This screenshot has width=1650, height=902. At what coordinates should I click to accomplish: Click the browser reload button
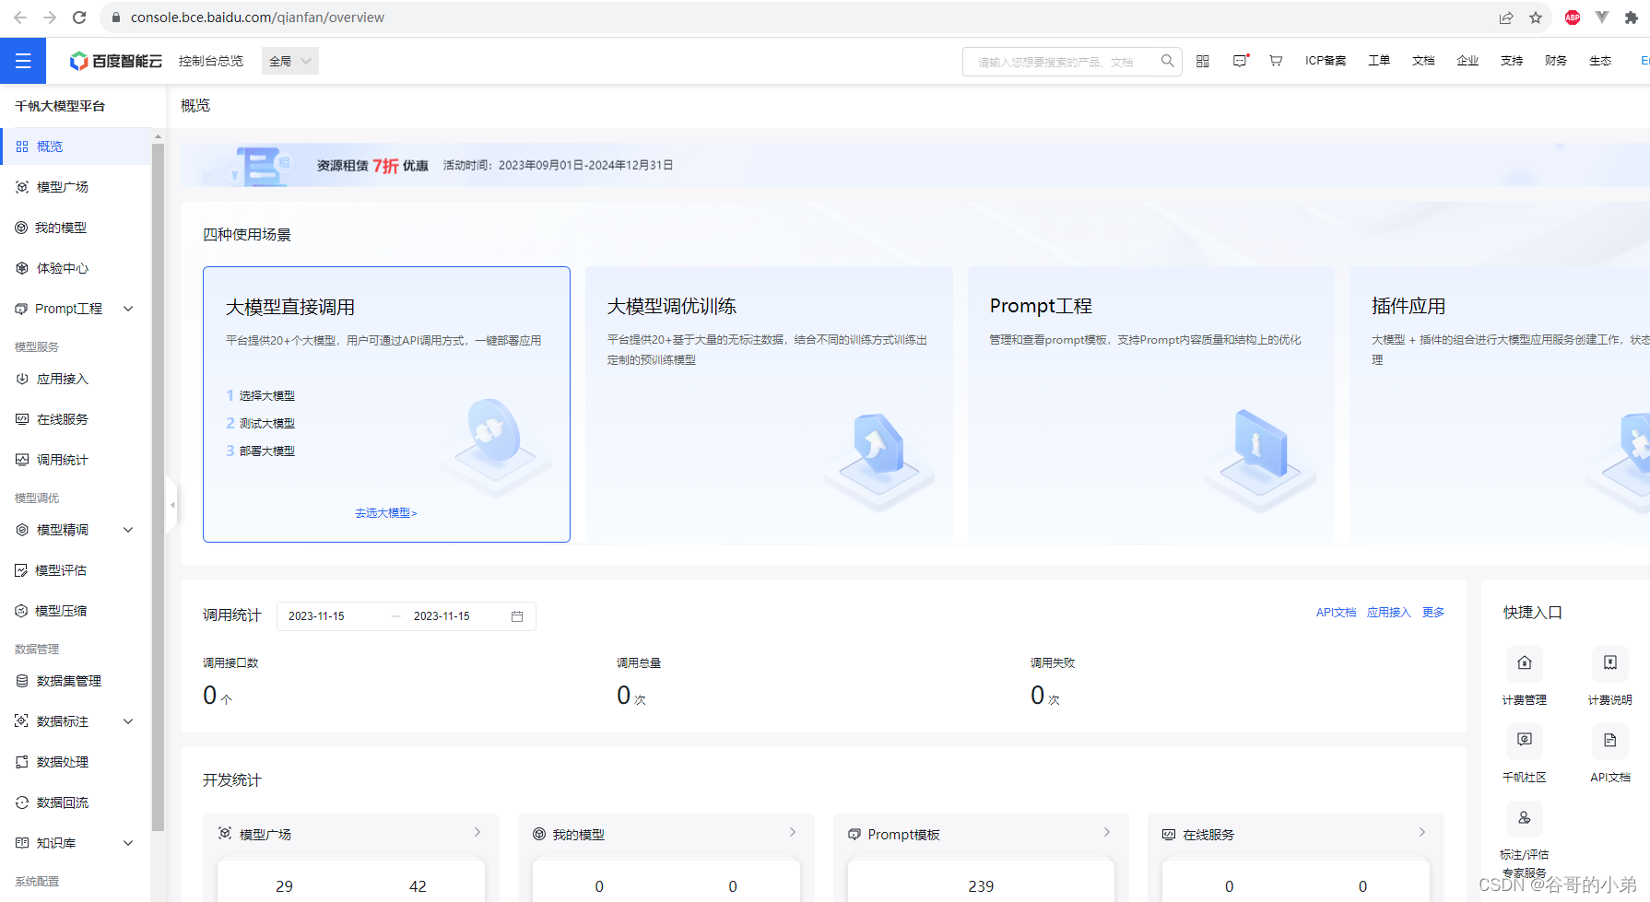tap(79, 18)
